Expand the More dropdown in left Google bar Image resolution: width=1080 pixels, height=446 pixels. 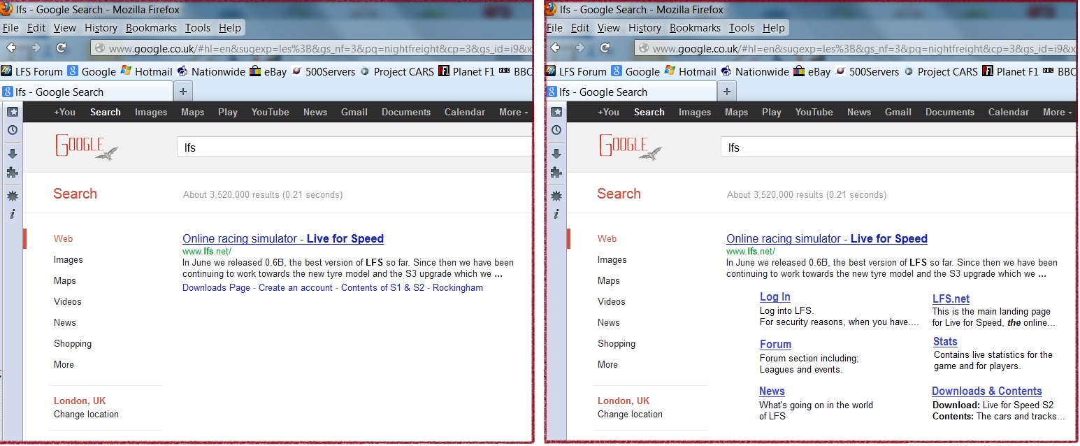(x=513, y=112)
